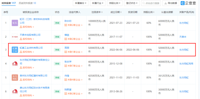Show 关联7家企业 under 张志萍
Screen dimensions: 200x99
[74, 66]
